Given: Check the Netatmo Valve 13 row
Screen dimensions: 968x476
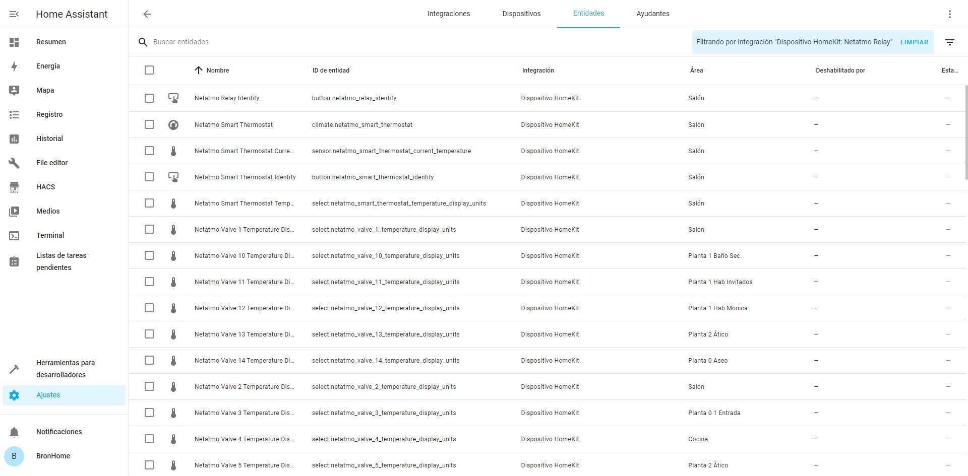Looking at the screenshot, I should (x=149, y=334).
